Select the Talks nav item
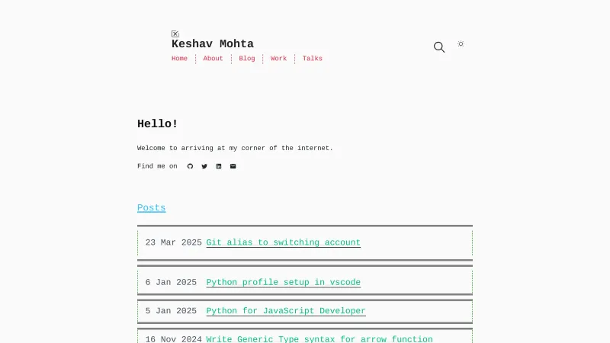The width and height of the screenshot is (610, 343). (313, 59)
